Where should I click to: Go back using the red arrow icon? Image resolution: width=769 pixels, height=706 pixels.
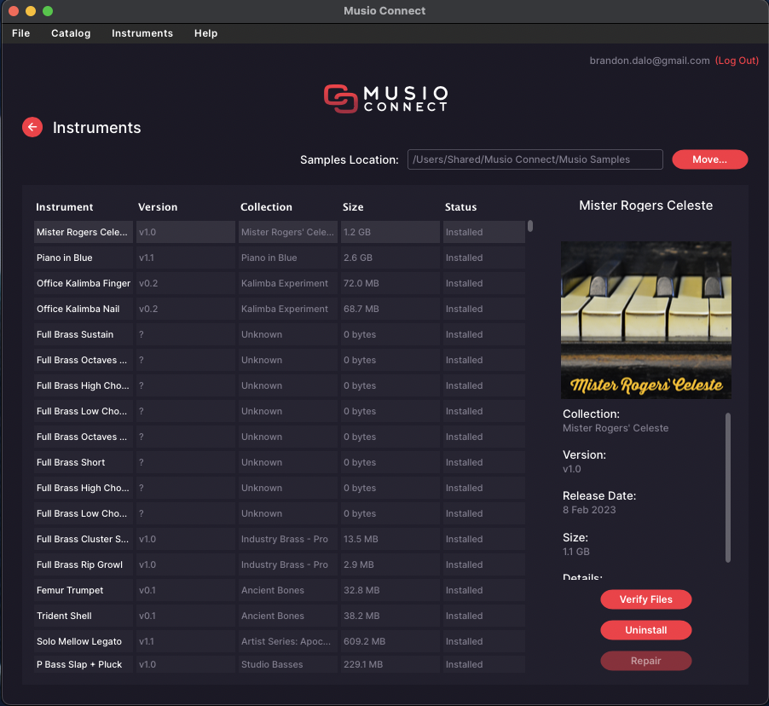pos(32,128)
